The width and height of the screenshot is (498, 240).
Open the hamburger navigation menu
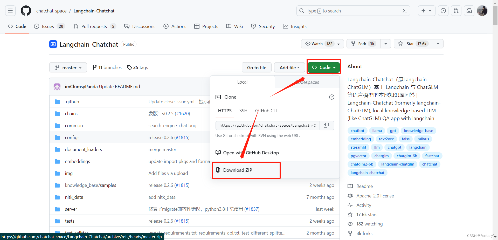pos(10,11)
